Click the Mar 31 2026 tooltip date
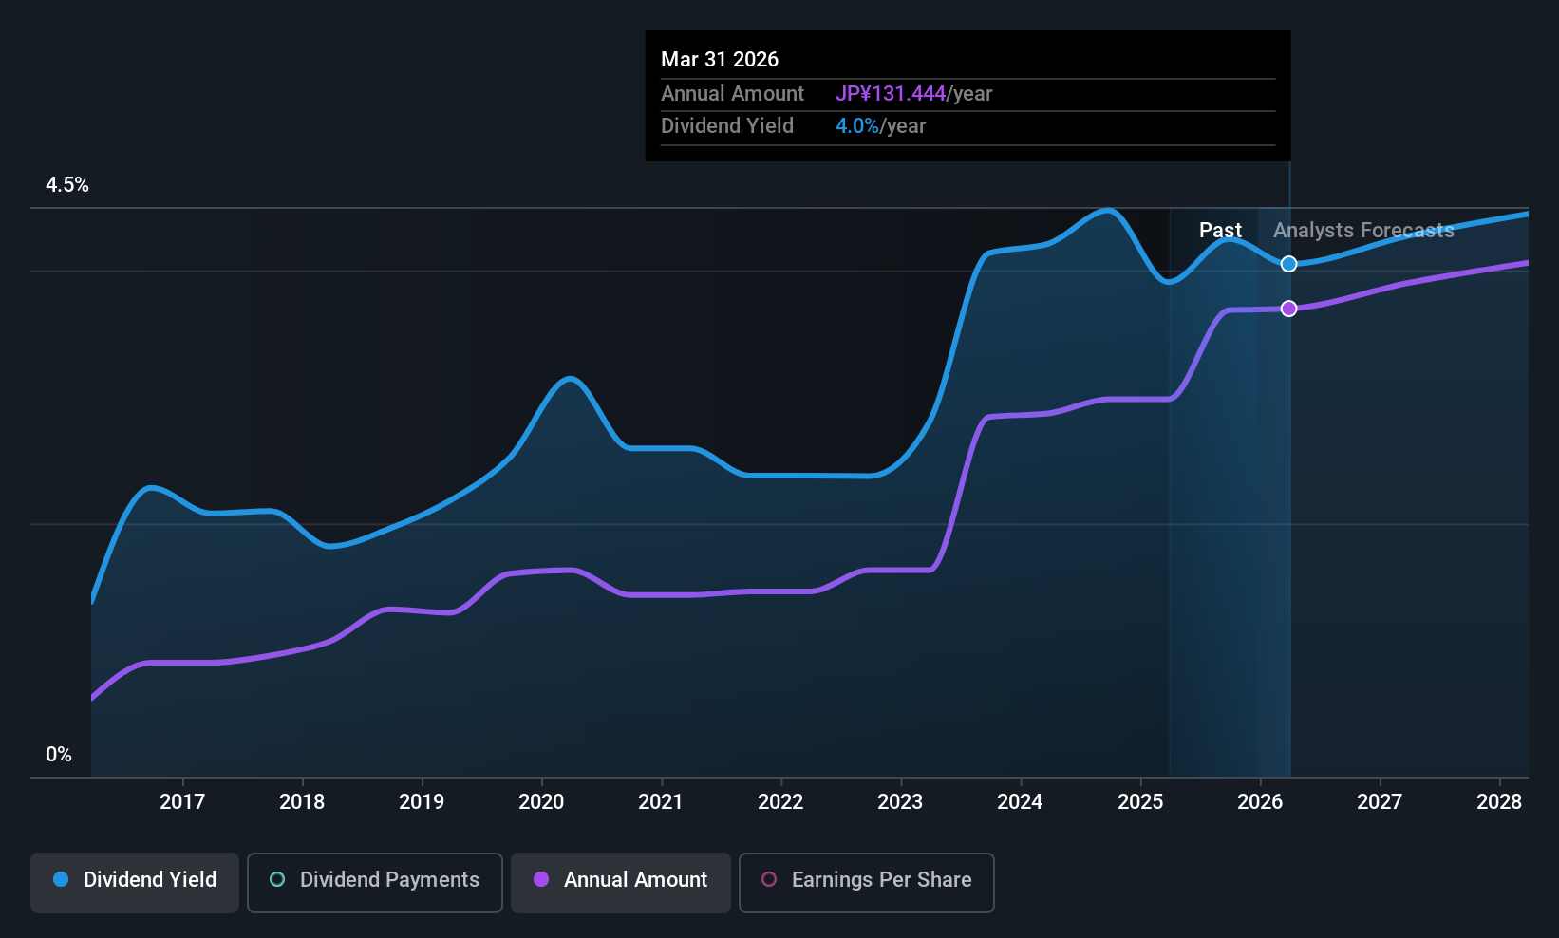 point(720,60)
